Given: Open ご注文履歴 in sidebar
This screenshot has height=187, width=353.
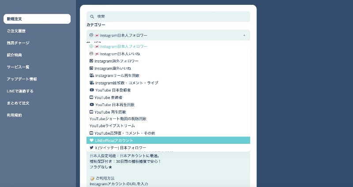Looking at the screenshot, I should click(16, 31).
